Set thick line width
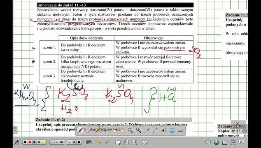Image resolution: width=261 pixels, height=148 pixels. pyautogui.click(x=62, y=142)
